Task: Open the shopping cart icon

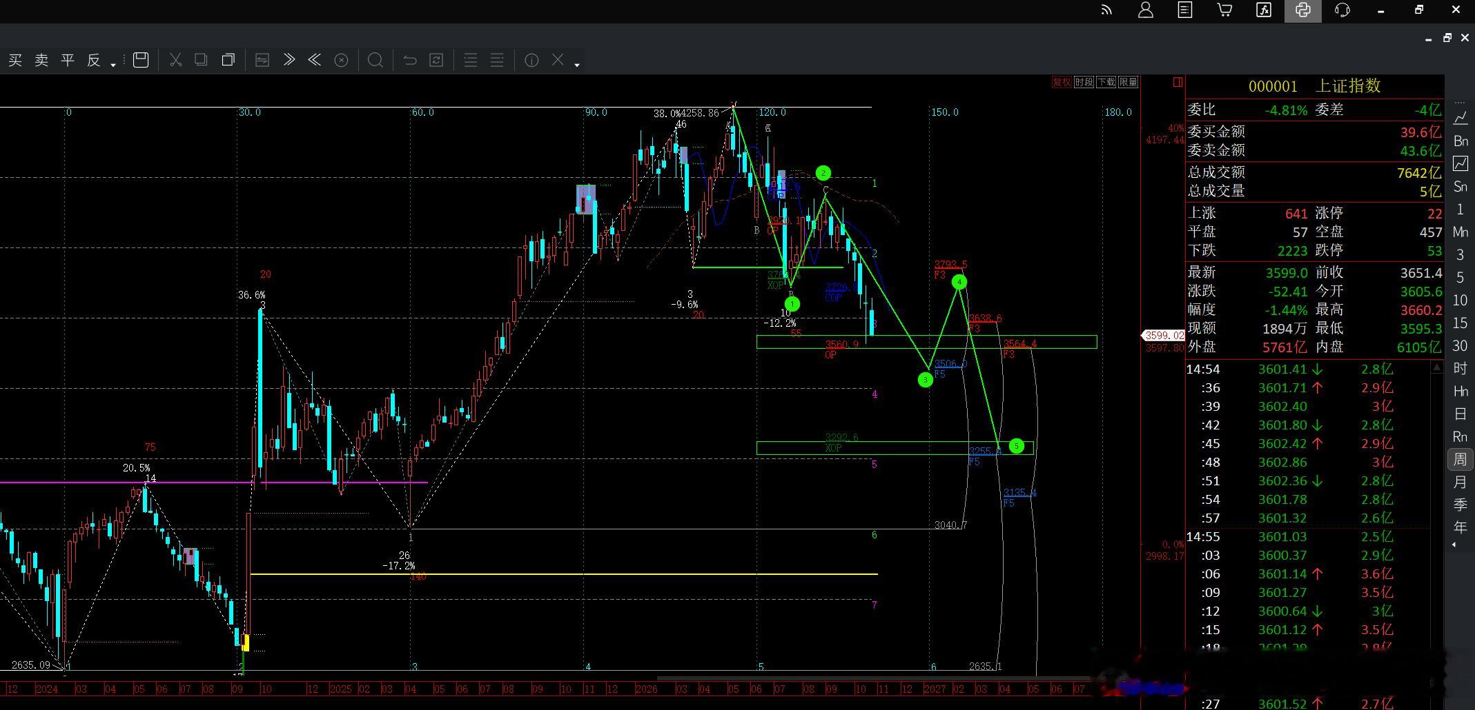Action: tap(1224, 10)
